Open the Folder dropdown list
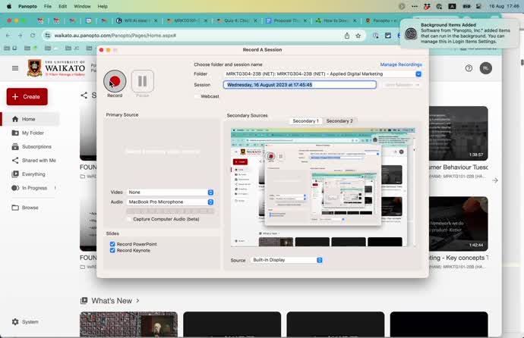Screen dimensions: 524x338 418,74
